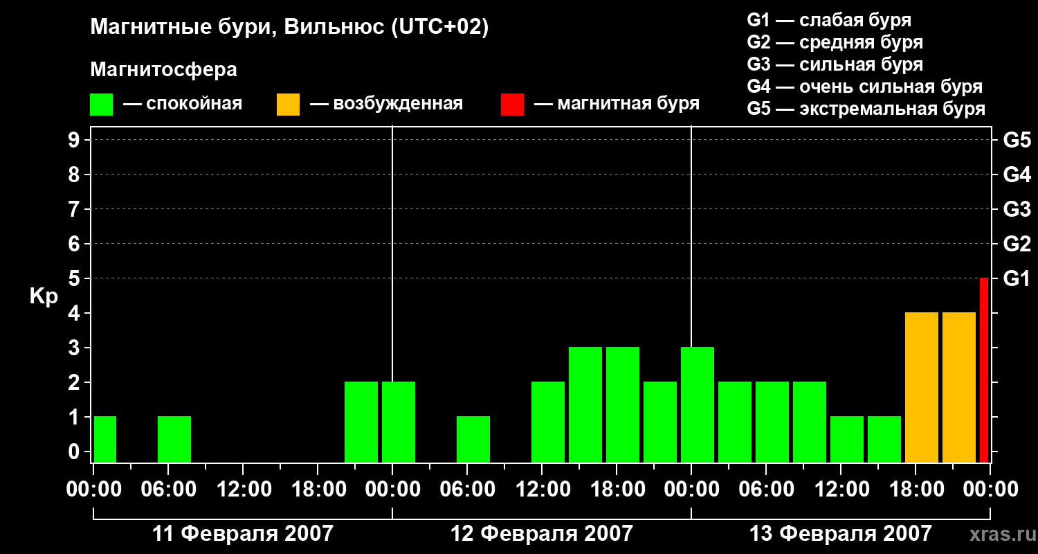
Task: Select the Kp 1 bar at 06:00 on 12 February
Action: tap(473, 439)
